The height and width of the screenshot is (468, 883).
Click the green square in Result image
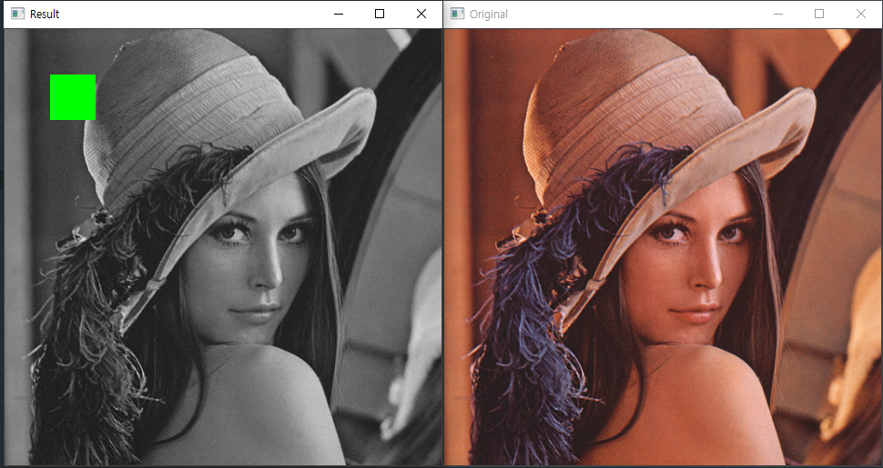[x=73, y=96]
